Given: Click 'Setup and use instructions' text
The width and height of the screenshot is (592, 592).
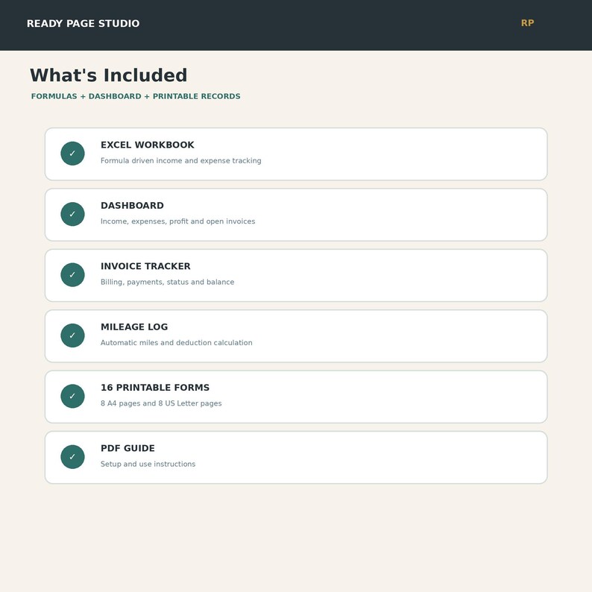Looking at the screenshot, I should point(148,464).
